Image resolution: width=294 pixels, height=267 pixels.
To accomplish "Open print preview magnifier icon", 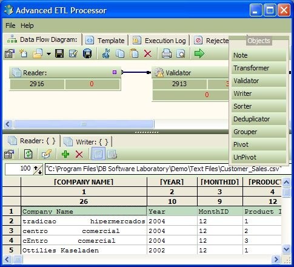I will point(181,54).
